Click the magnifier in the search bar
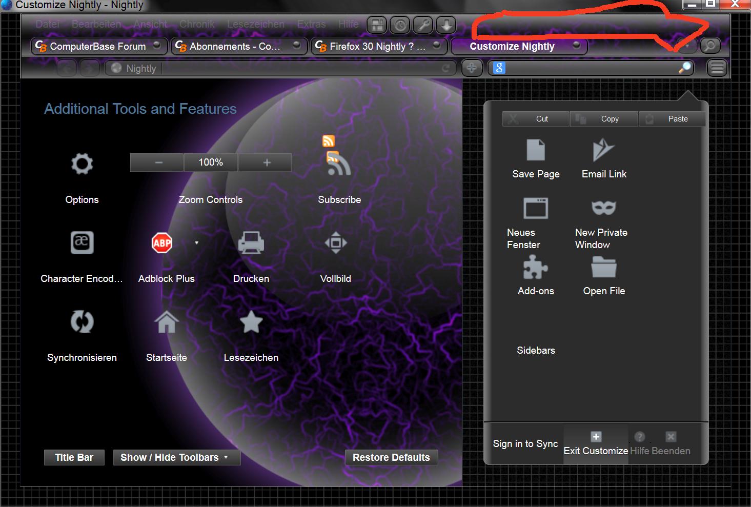The width and height of the screenshot is (751, 507). click(684, 68)
